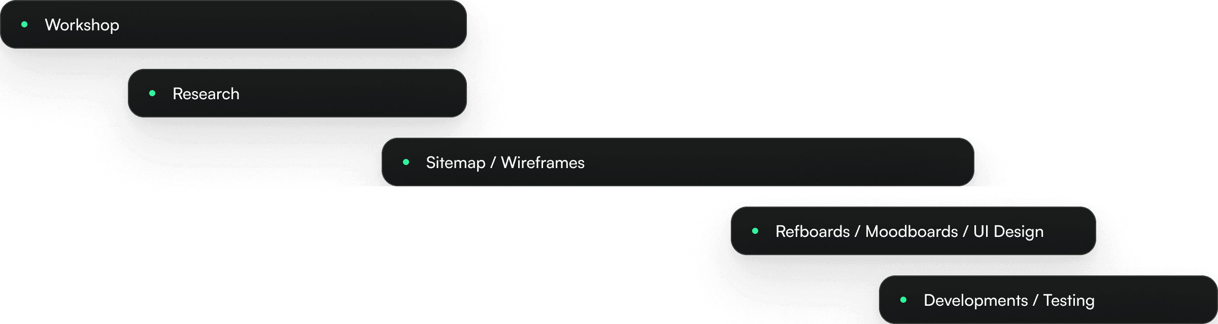Click the green dot beside Sitemap / Wireframes
This screenshot has width=1218, height=324.
point(406,162)
